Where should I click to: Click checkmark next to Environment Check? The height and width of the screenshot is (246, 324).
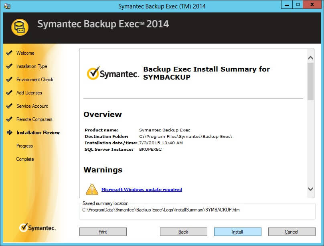(9, 79)
